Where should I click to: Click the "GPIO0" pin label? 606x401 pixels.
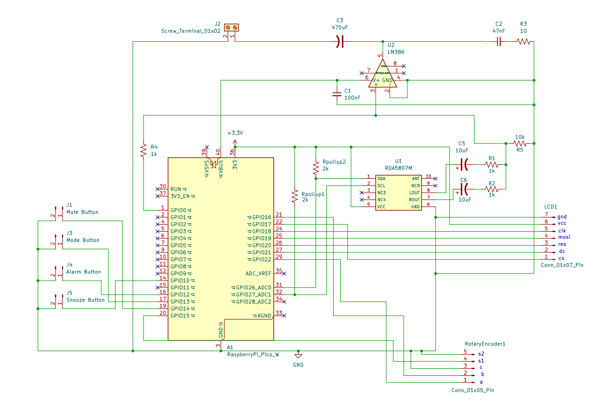coord(178,210)
